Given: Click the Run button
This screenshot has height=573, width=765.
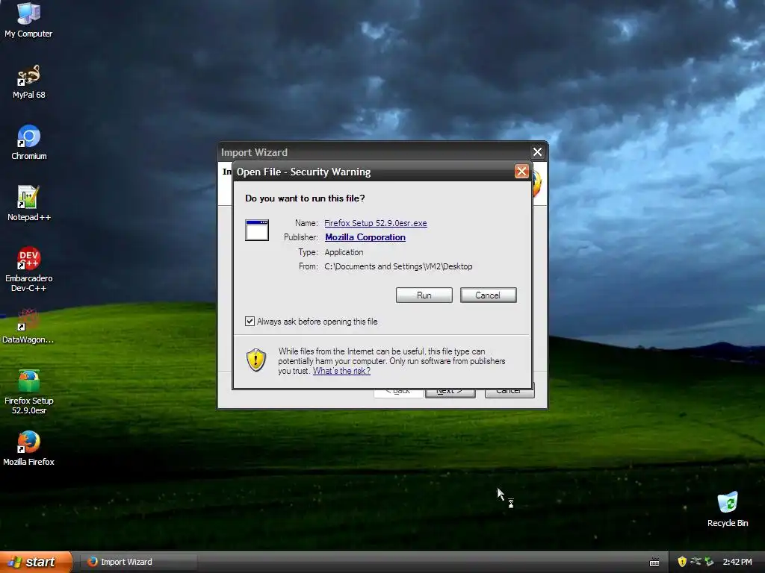Looking at the screenshot, I should coord(424,295).
